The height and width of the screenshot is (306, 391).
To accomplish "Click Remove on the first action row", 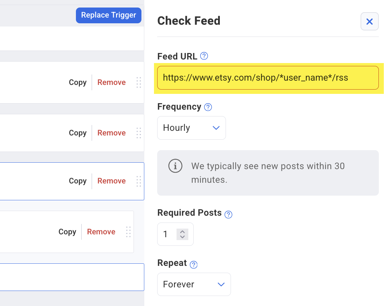I will tap(111, 82).
